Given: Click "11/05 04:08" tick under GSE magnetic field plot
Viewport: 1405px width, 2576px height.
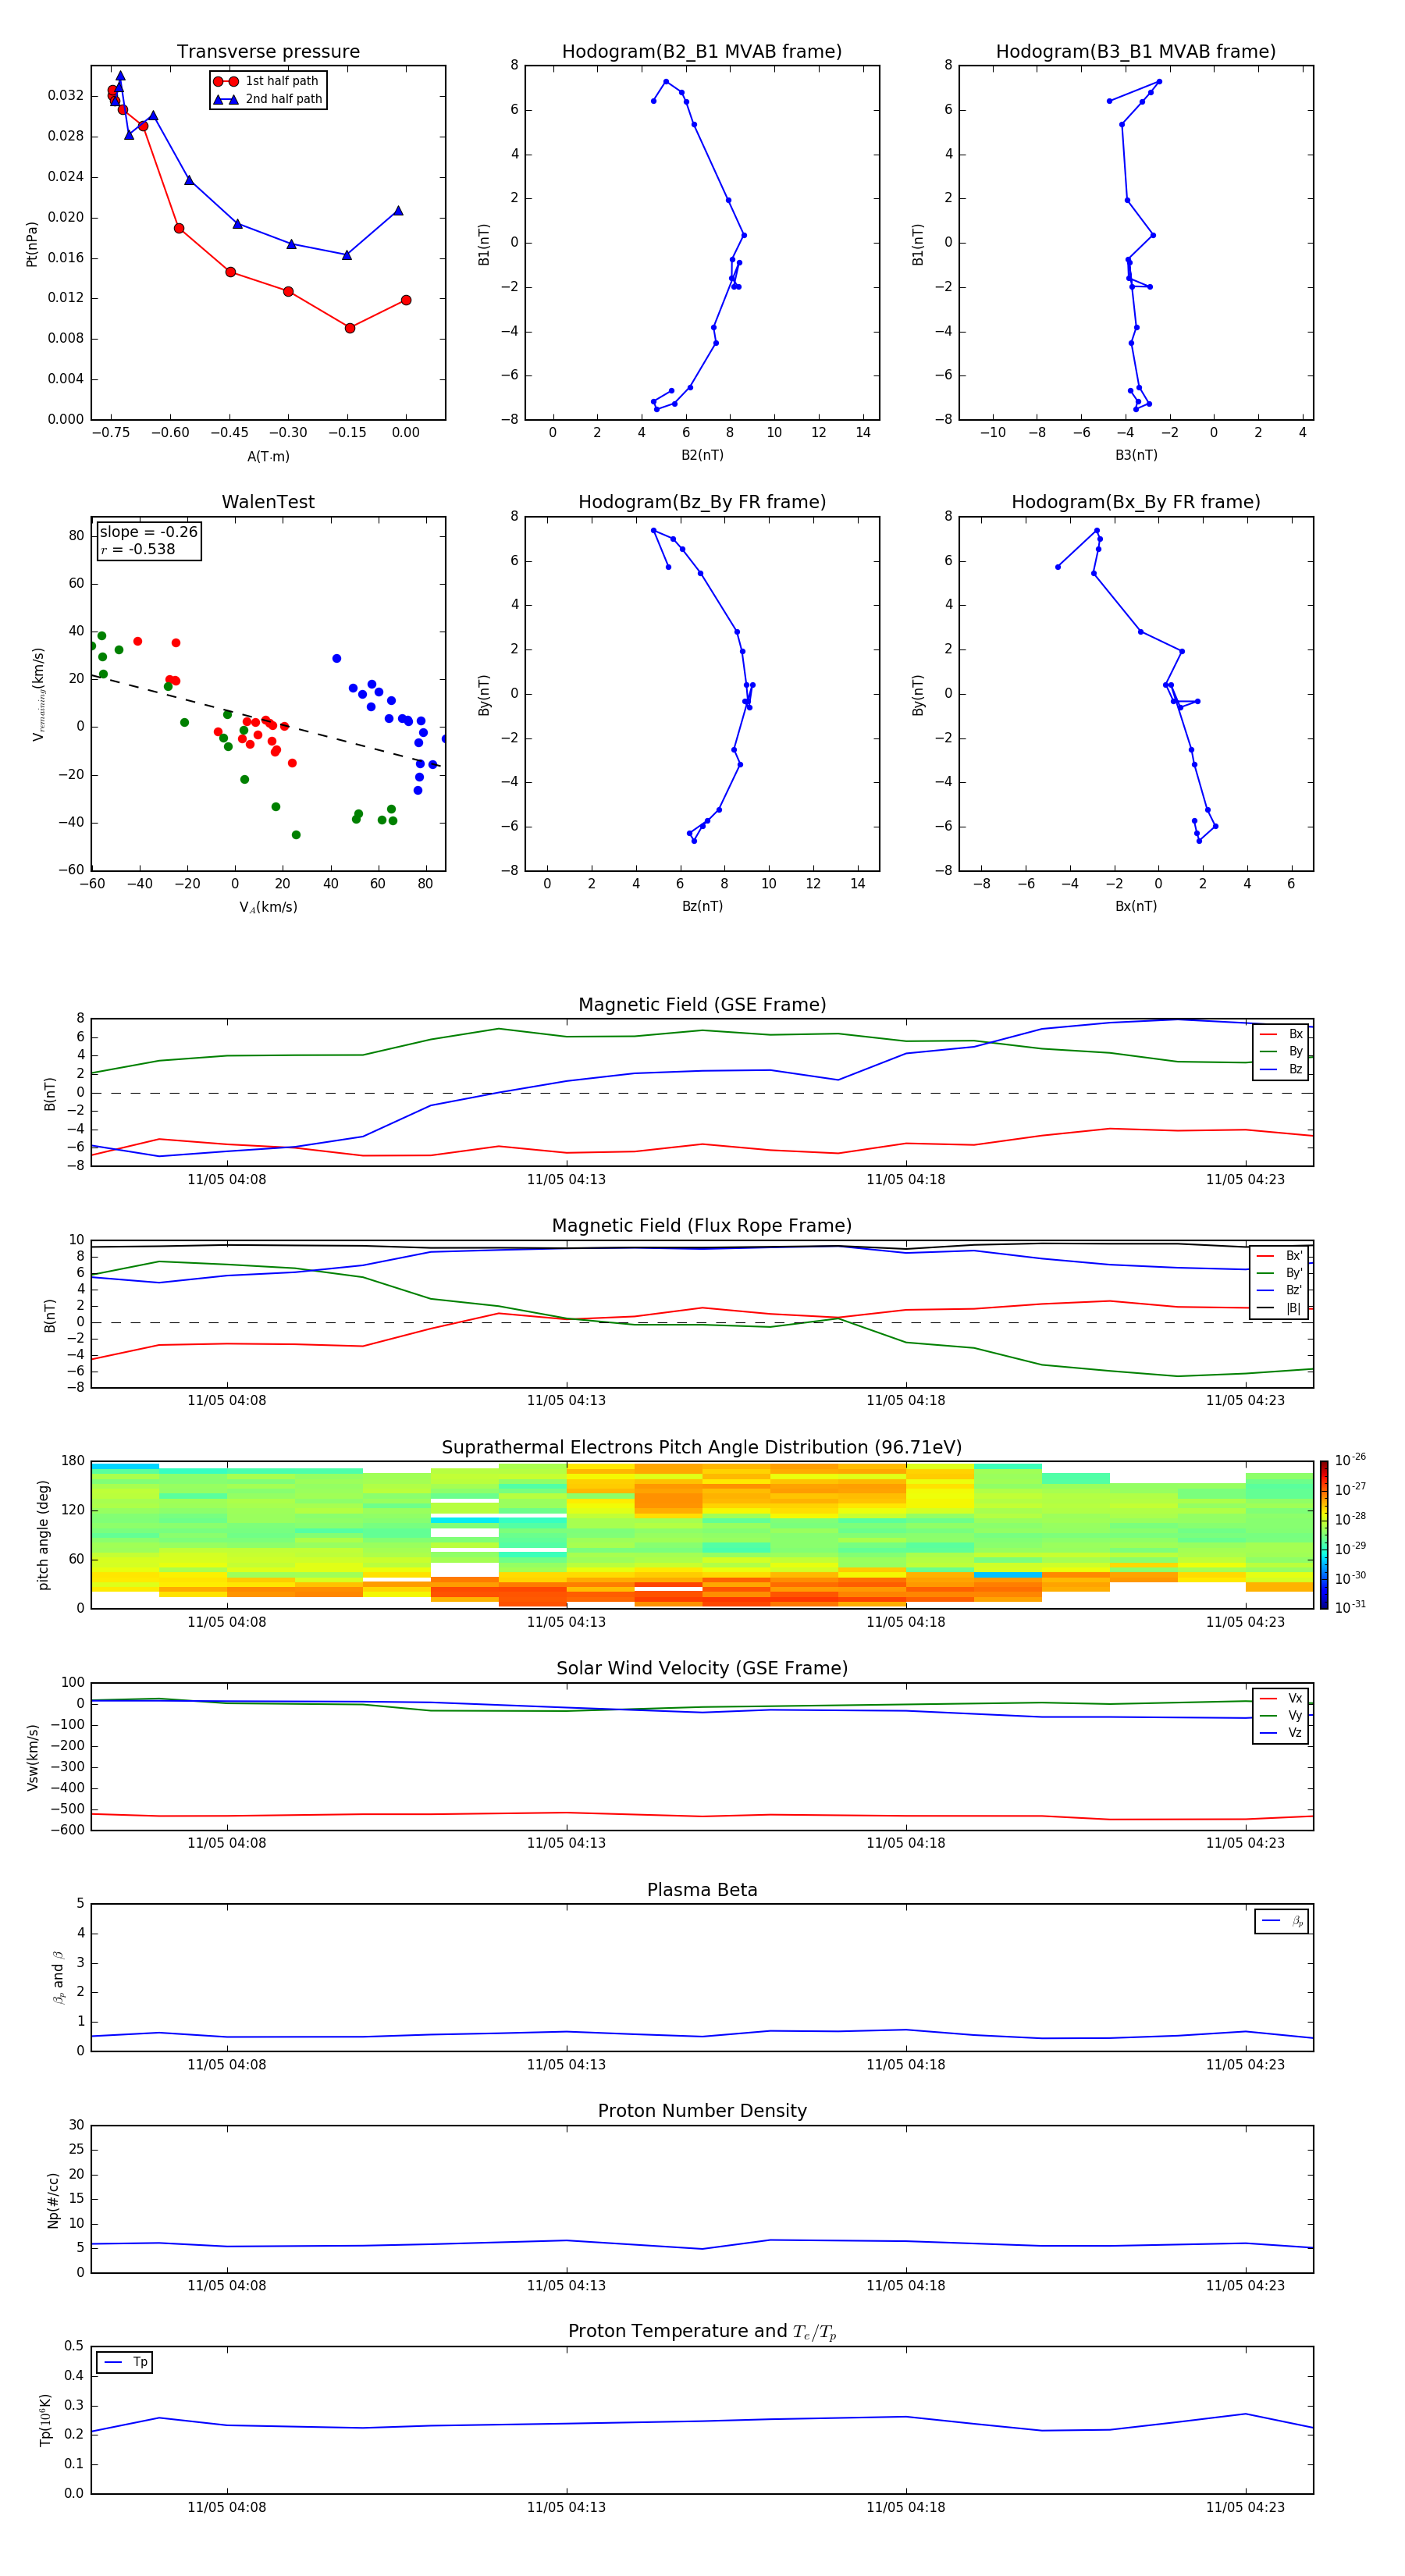Looking at the screenshot, I should coord(227,1179).
